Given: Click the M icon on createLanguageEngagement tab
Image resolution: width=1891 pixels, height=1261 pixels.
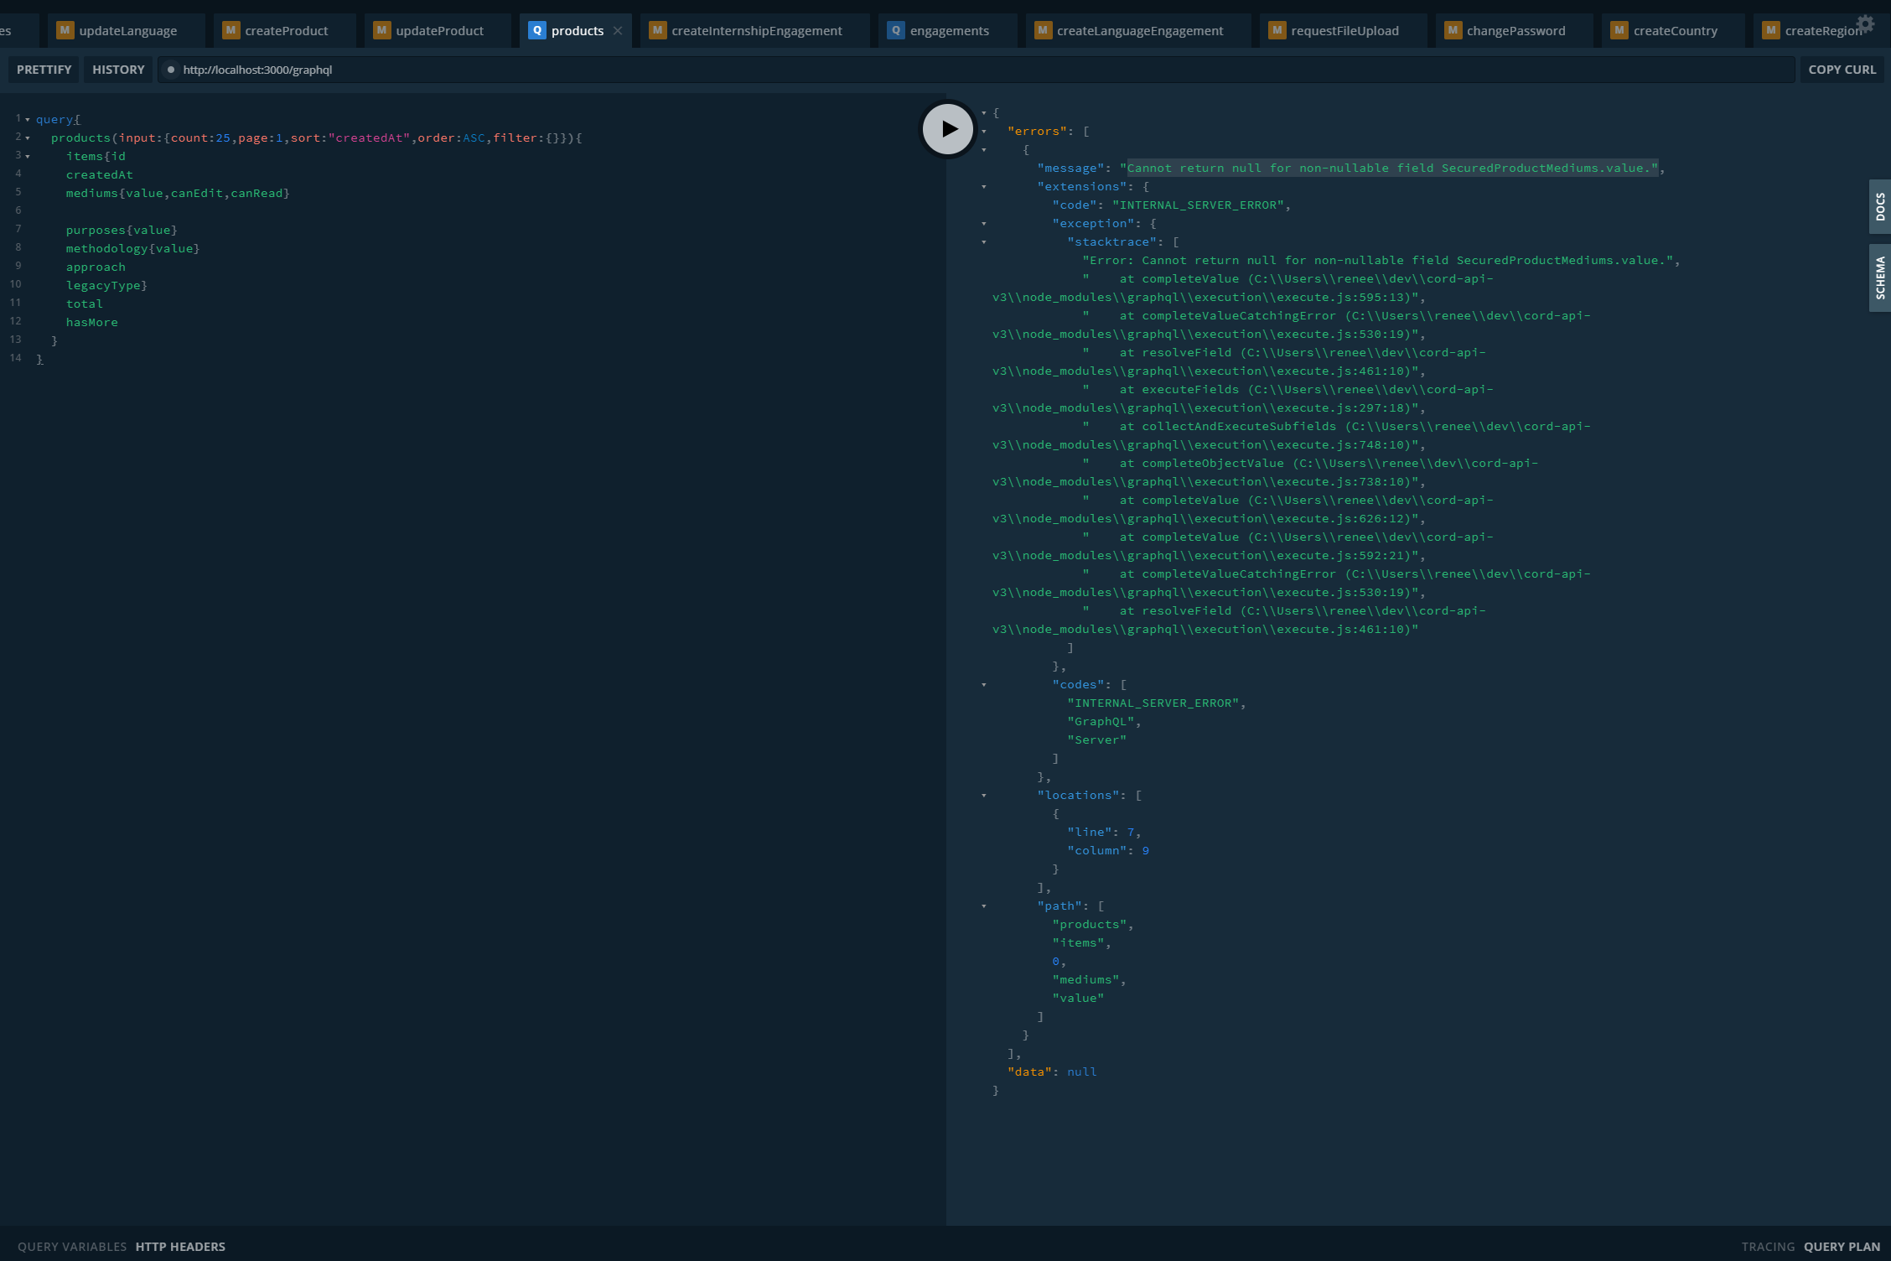Looking at the screenshot, I should 1043,30.
